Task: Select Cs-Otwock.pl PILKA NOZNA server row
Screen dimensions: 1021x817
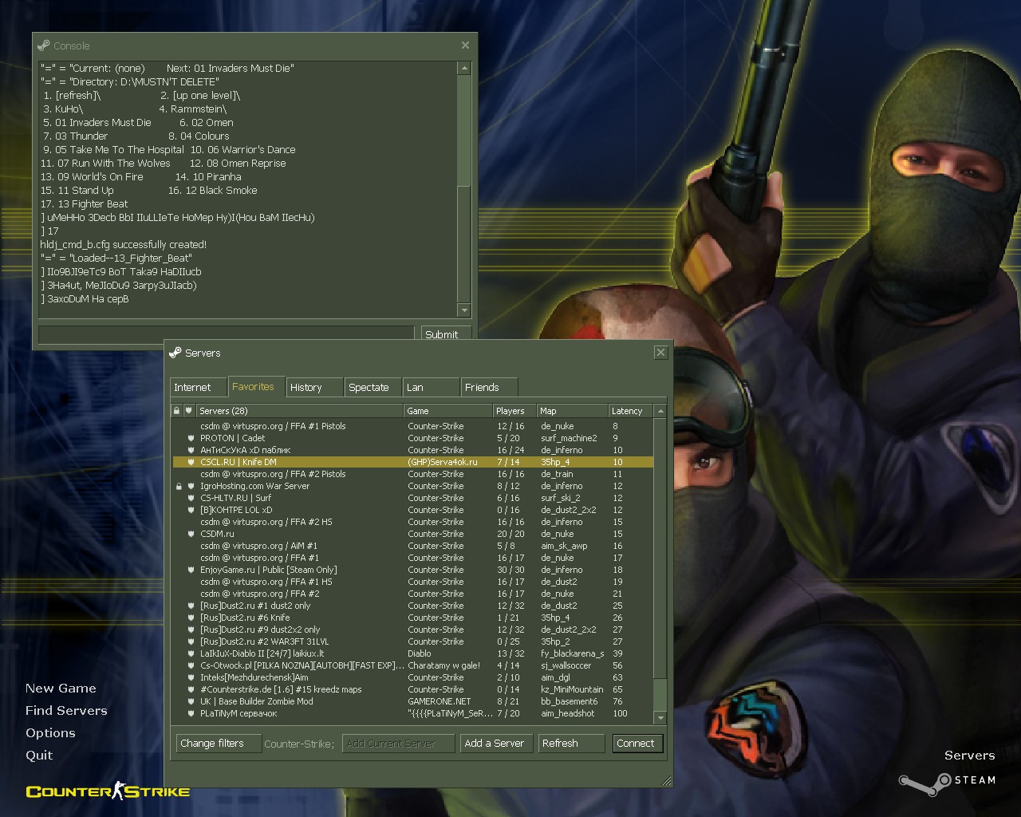Action: [x=413, y=665]
